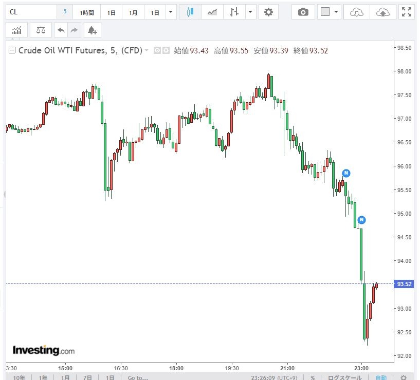Toggle percentage (%) scale mode
The image size is (420, 380).
[312, 377]
